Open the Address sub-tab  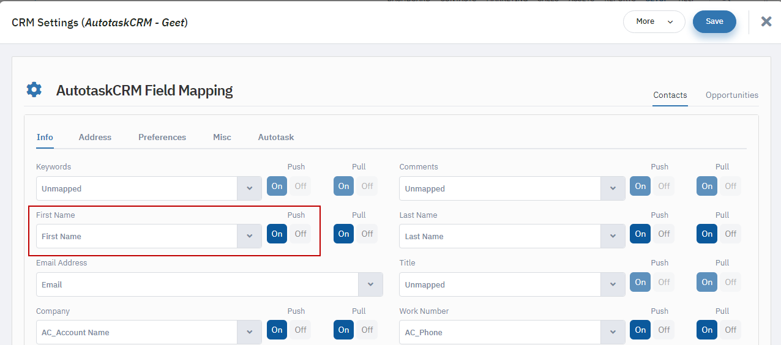tap(95, 137)
